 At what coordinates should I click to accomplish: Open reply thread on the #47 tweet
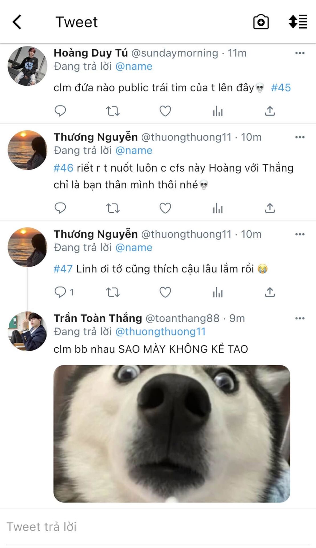point(64,292)
